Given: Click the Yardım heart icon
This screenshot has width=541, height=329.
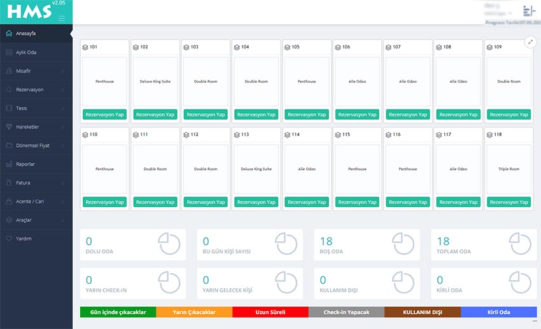Looking at the screenshot, I should click(9, 239).
